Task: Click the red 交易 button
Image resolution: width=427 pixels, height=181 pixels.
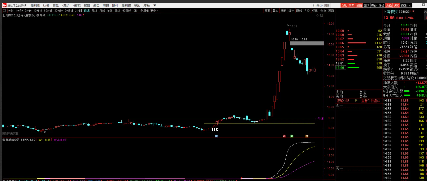Action: click(x=344, y=5)
